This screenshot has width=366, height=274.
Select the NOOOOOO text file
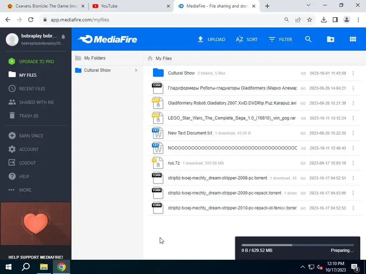point(232,148)
